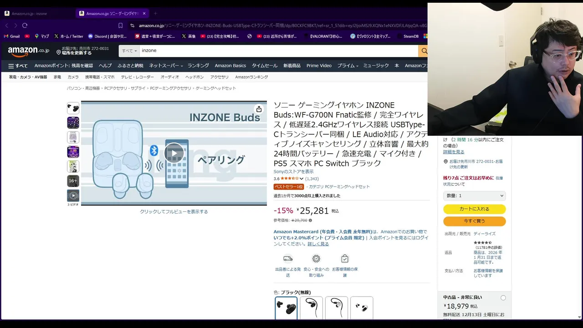
Task: Click the Amazonポイント: 残高を確認 nav item
Action: (64, 66)
